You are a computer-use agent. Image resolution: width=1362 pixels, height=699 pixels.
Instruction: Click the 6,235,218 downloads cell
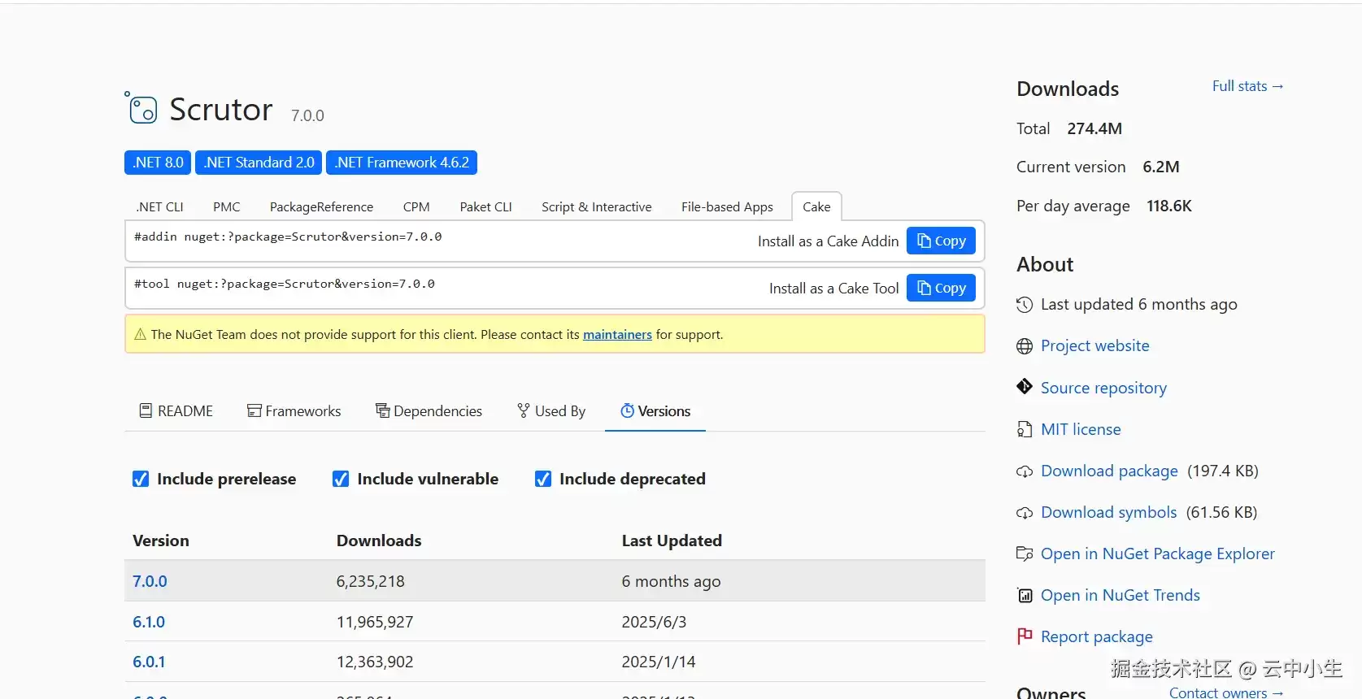tap(371, 581)
